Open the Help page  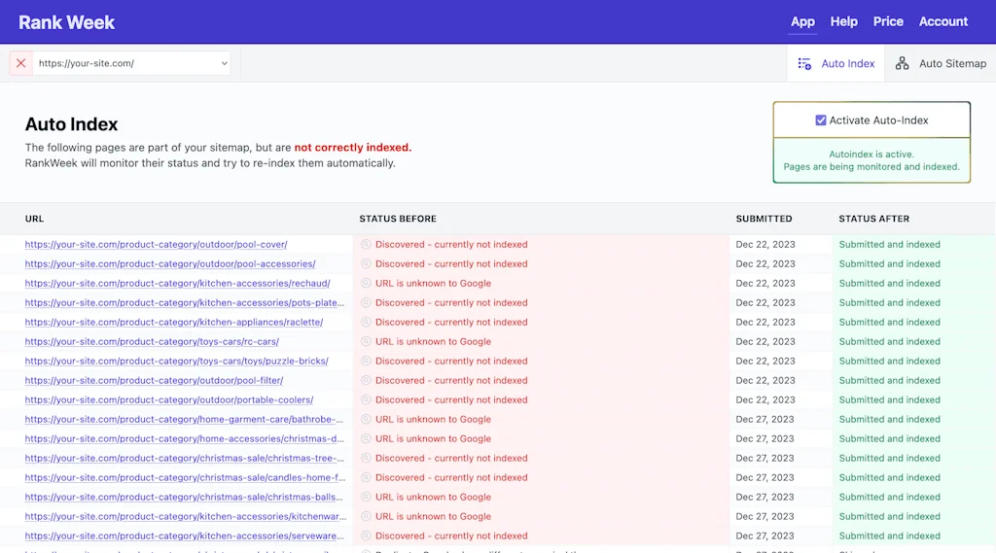pyautogui.click(x=843, y=21)
